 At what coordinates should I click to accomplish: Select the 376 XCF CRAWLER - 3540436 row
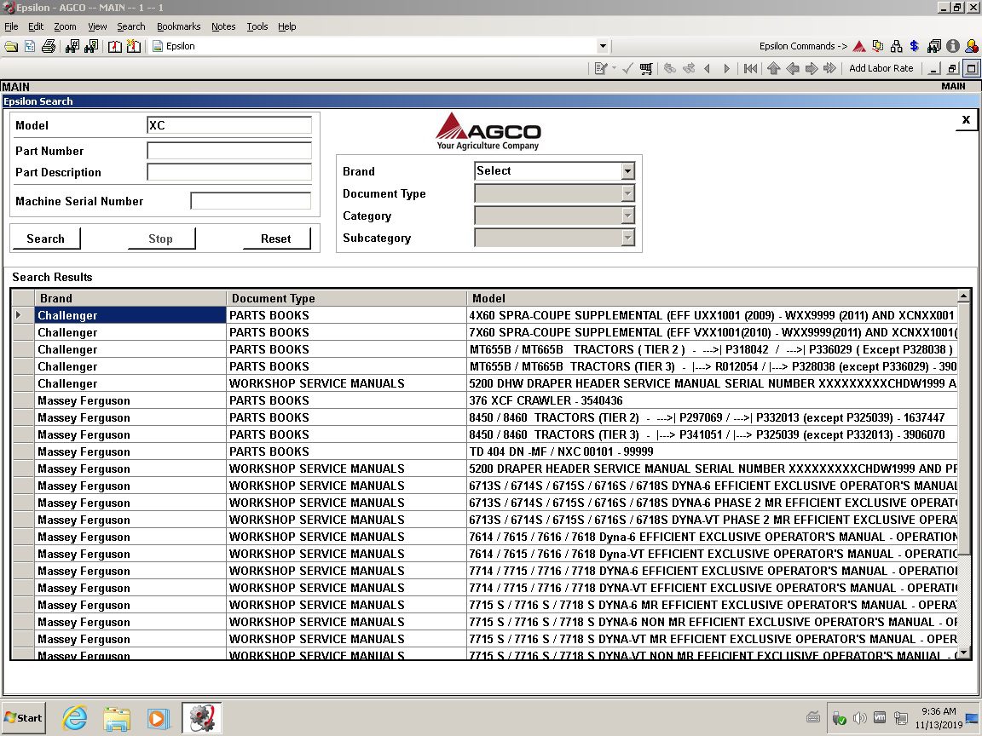tap(485, 400)
